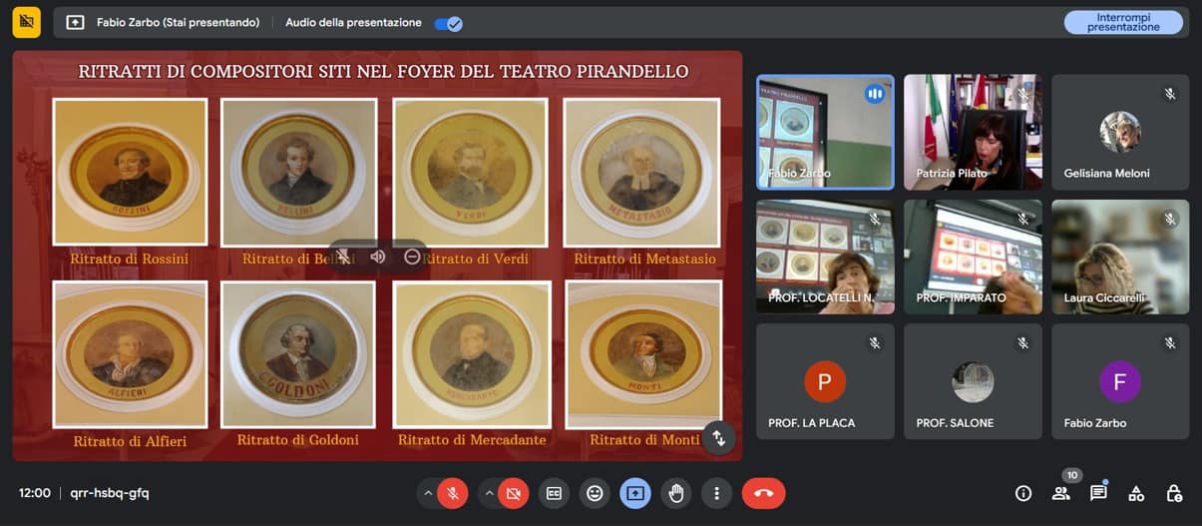Open the emoji reactions button
Image resolution: width=1202 pixels, height=526 pixels.
(595, 493)
